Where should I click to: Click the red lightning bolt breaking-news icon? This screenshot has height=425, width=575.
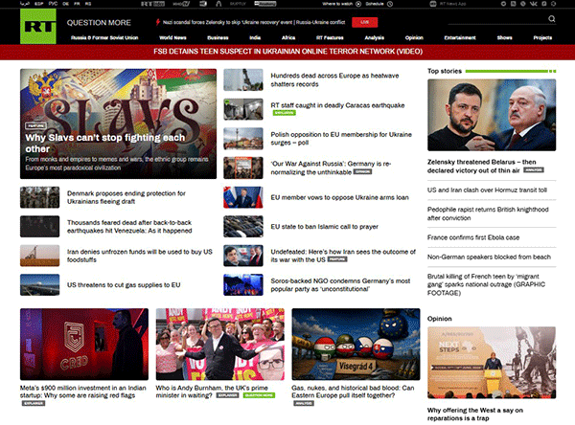click(x=158, y=22)
